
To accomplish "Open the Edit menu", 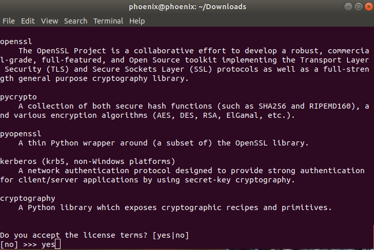I will (x=28, y=21).
